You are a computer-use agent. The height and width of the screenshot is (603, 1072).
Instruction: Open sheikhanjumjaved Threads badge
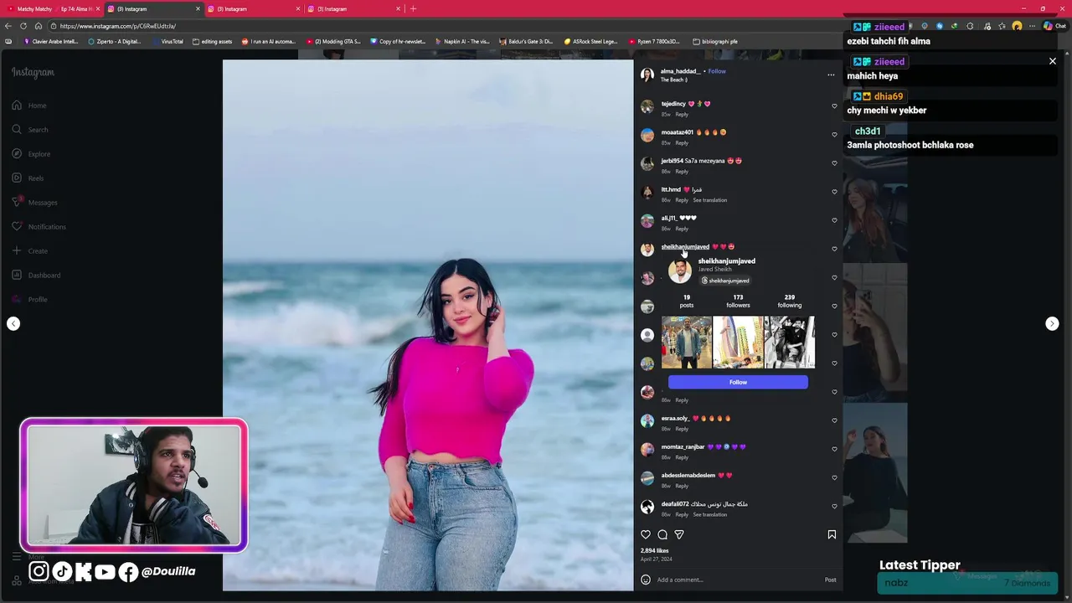click(x=725, y=281)
